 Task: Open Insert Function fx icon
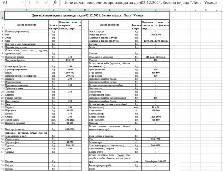(x=55, y=3)
